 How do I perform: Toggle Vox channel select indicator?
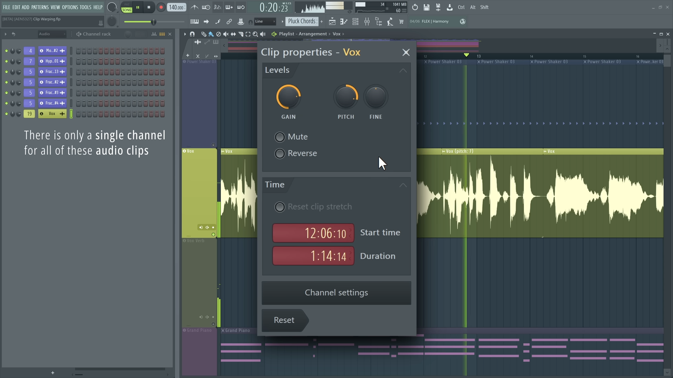pos(71,114)
